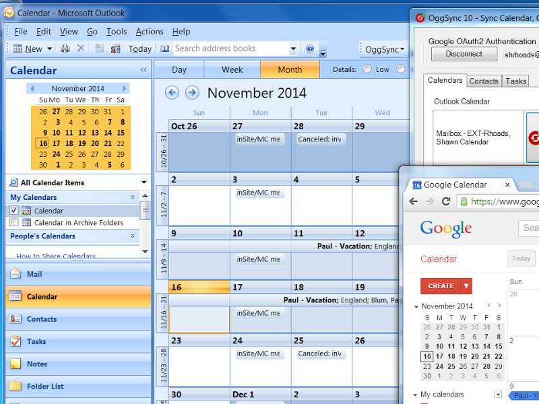Open the address book icon
The image size is (539, 404).
tap(164, 48)
